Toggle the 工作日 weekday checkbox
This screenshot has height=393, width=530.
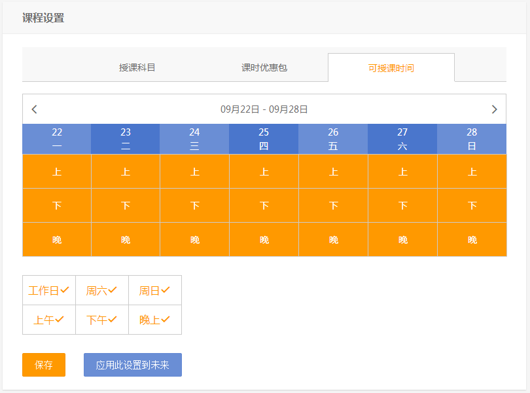coord(49,290)
